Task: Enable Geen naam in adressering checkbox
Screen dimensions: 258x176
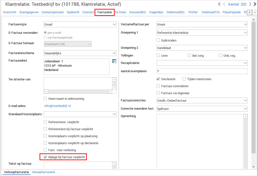Action: (x=45, y=99)
